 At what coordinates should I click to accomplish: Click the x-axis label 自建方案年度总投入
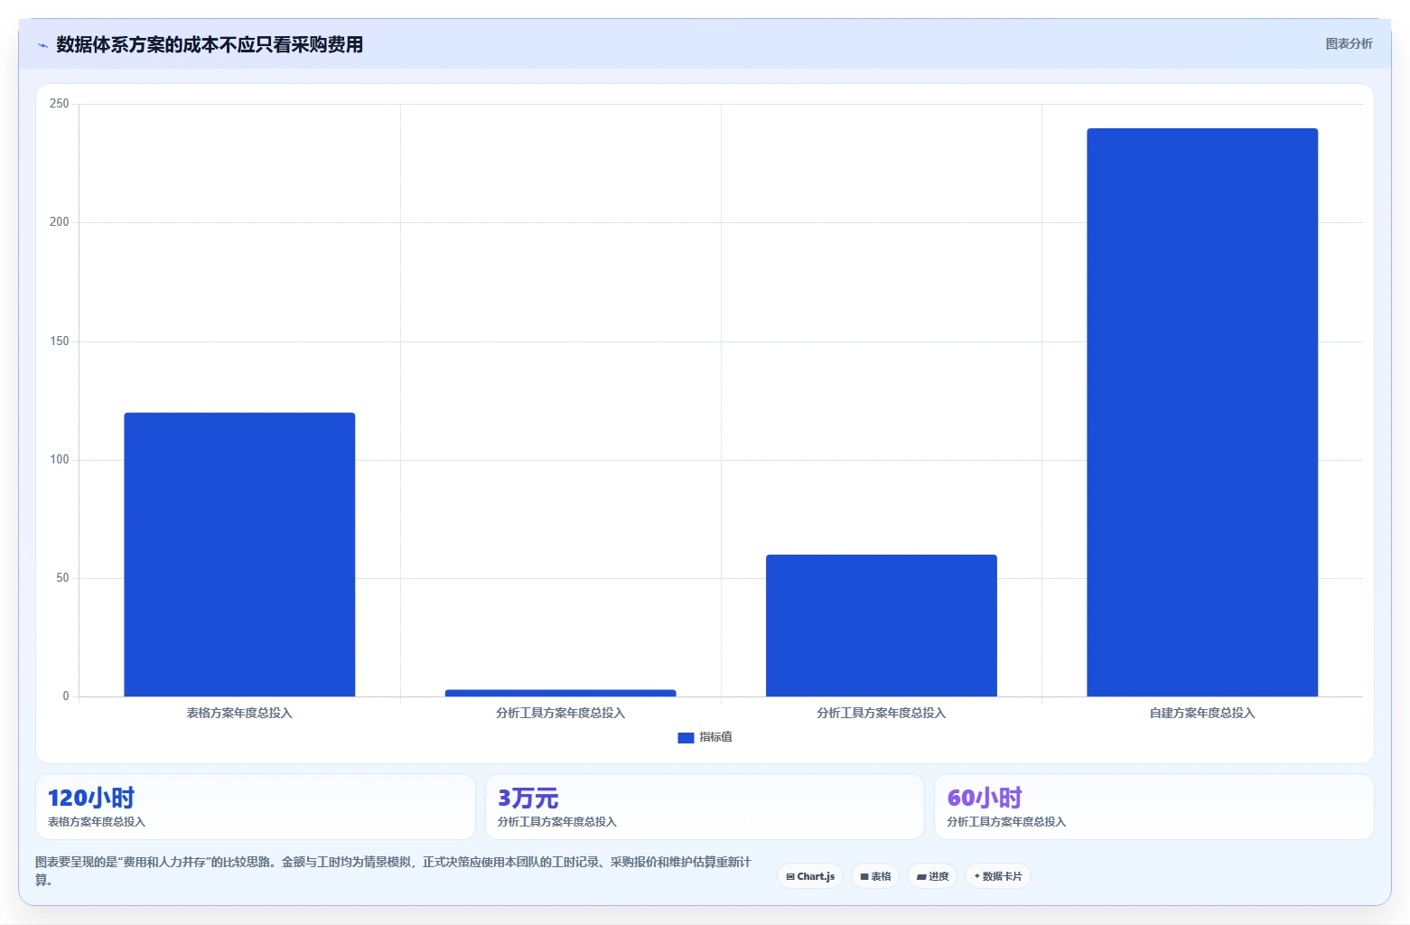1202,713
